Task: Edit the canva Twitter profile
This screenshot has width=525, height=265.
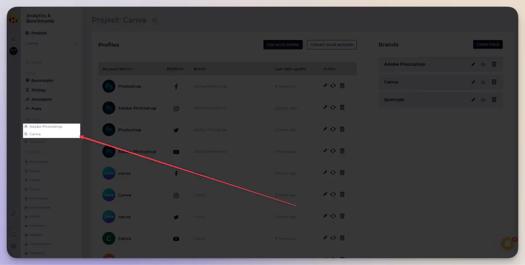Action: pyautogui.click(x=325, y=215)
